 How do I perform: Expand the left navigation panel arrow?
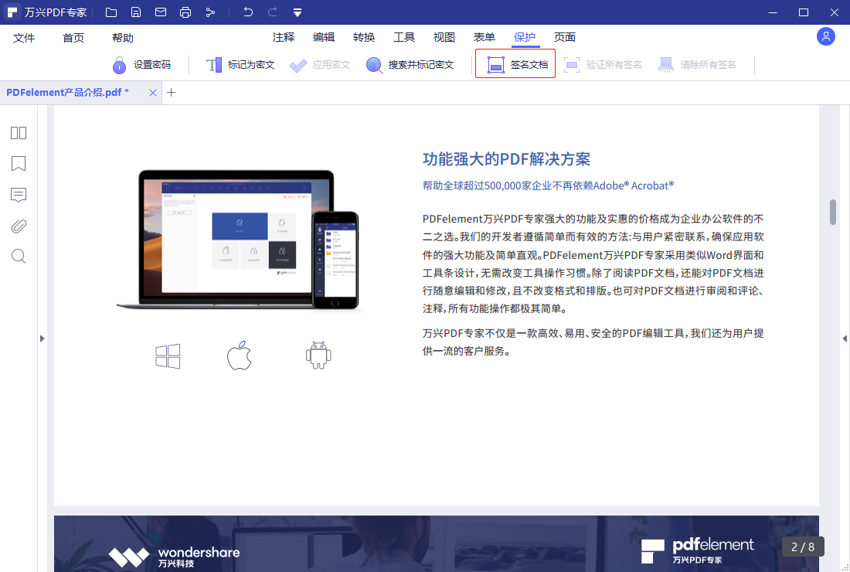(42, 338)
